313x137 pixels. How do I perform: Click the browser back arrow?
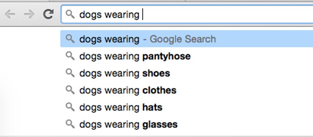[10, 14]
